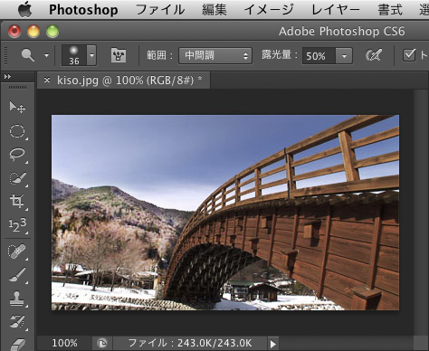This screenshot has height=351, width=429.
Task: Click the tools panel grip handle
Action: [x=17, y=88]
